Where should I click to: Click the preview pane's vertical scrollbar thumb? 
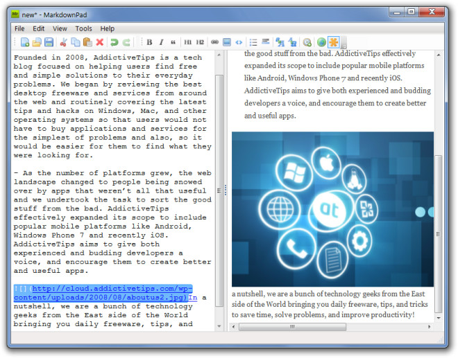point(438,234)
